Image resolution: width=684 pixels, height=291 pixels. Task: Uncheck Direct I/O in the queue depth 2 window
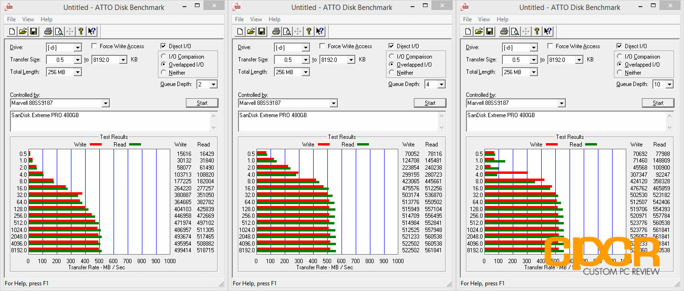(163, 46)
